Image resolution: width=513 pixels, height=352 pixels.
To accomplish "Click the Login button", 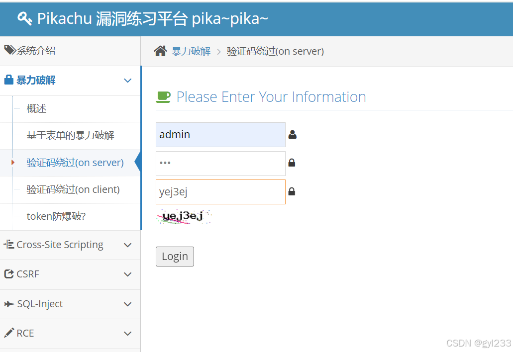I will click(x=175, y=257).
